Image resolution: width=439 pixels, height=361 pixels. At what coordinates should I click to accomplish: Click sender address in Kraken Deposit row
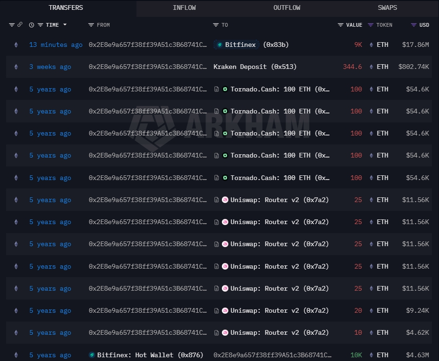coord(148,67)
